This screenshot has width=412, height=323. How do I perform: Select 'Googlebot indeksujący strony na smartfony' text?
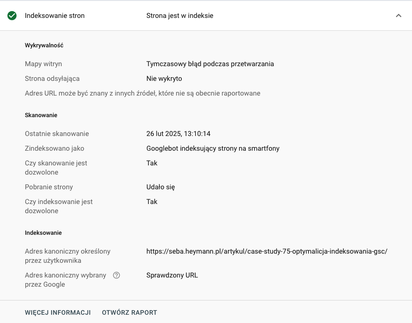(213, 148)
